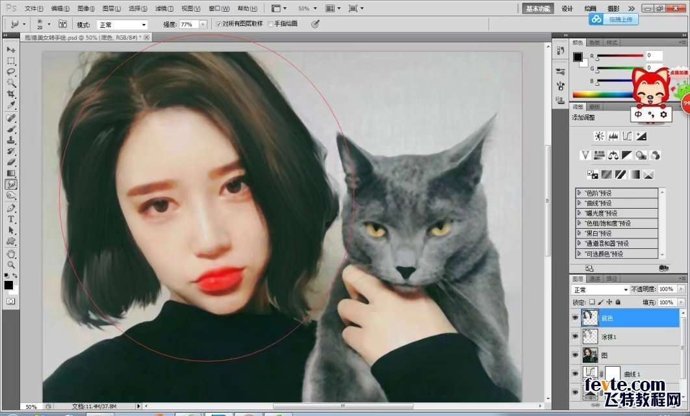Select the Move tool
This screenshot has height=416, width=690.
click(x=11, y=50)
